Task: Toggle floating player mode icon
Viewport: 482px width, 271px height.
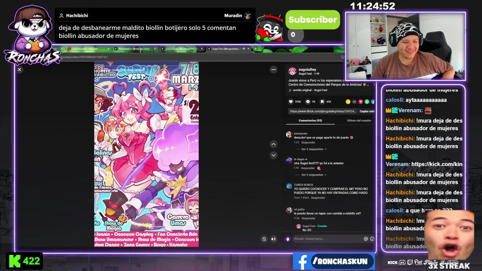Action: 264,239
